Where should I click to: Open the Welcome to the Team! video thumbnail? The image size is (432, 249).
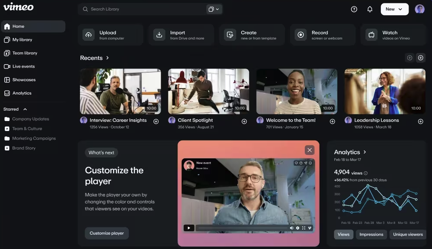point(297,92)
